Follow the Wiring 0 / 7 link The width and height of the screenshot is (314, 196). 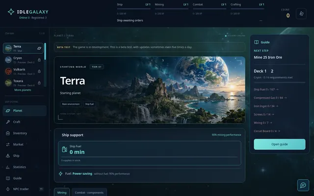point(263,123)
